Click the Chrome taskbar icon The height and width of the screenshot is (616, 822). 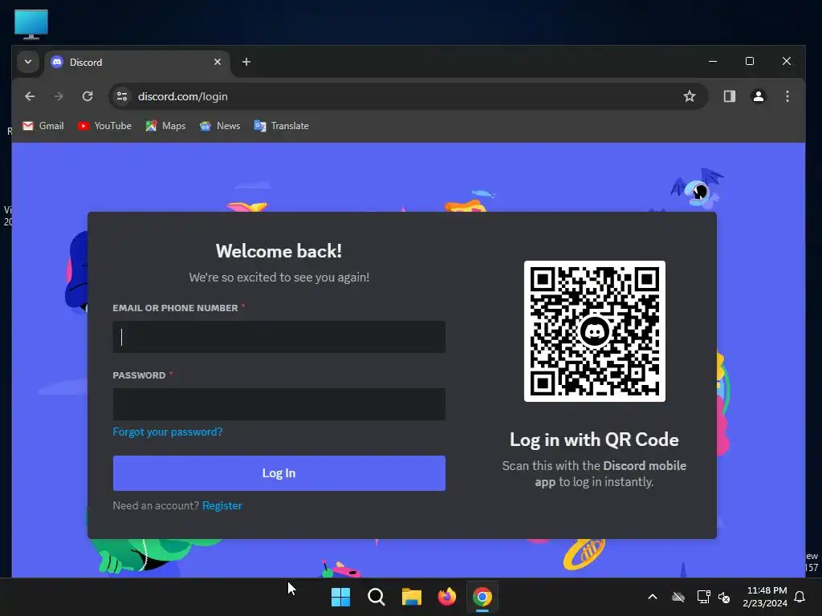[x=482, y=597]
